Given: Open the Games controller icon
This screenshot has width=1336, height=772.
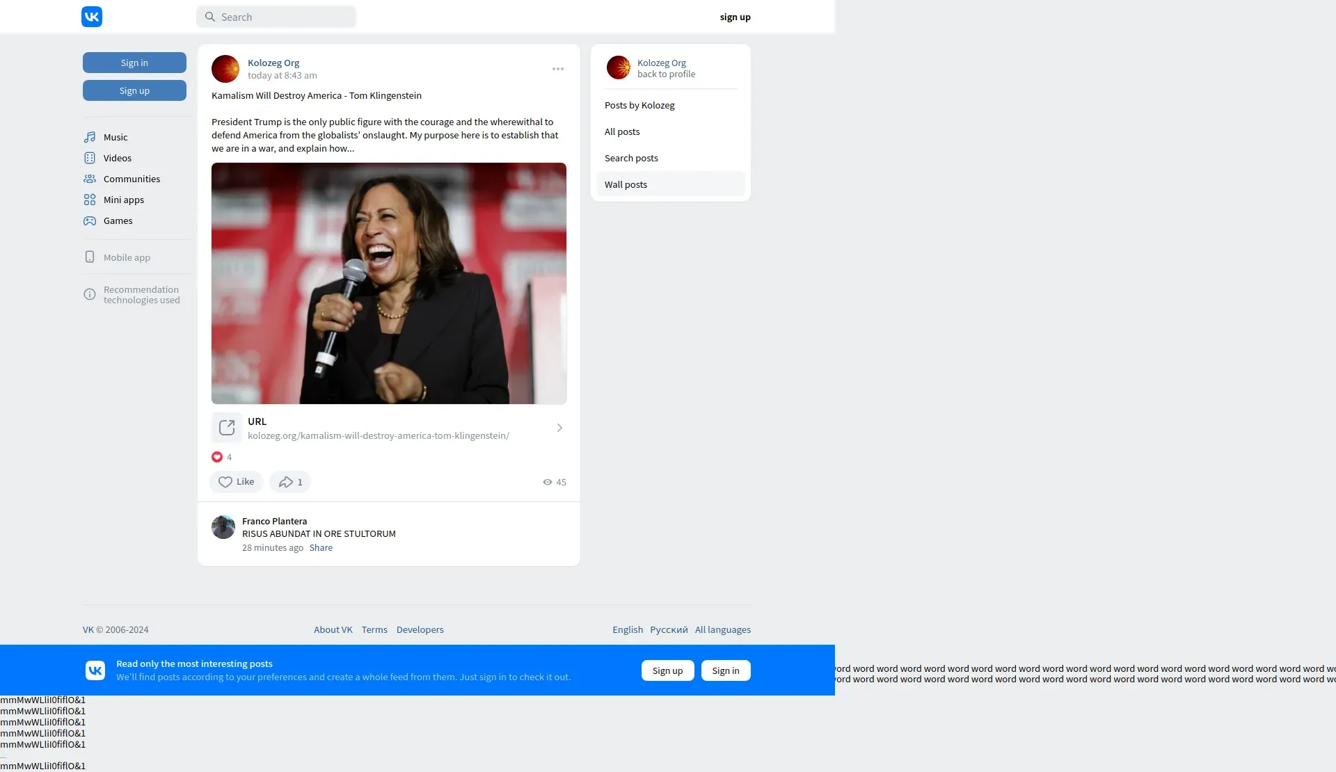Looking at the screenshot, I should (x=90, y=220).
